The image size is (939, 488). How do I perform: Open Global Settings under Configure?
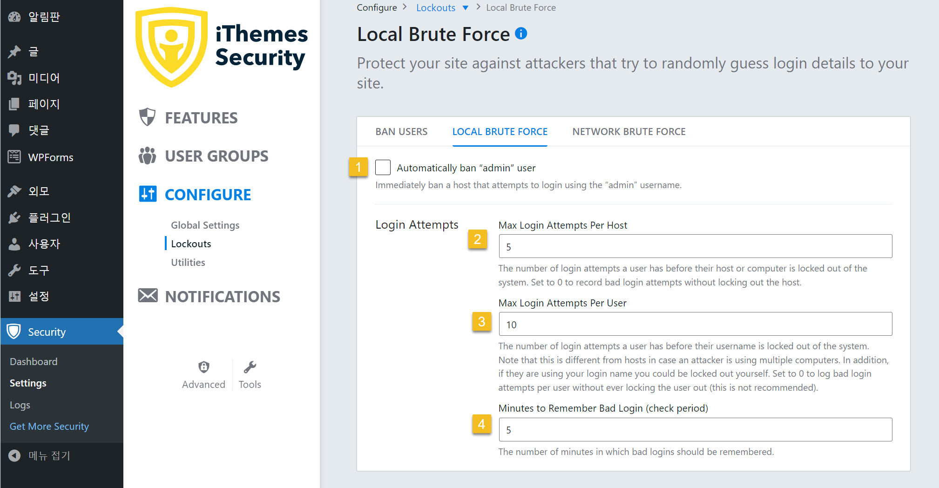tap(205, 225)
